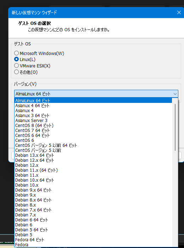The height and width of the screenshot is (248, 184).
Task: Pick the Debian 10.x 32-bit entry
Action: 93,185
